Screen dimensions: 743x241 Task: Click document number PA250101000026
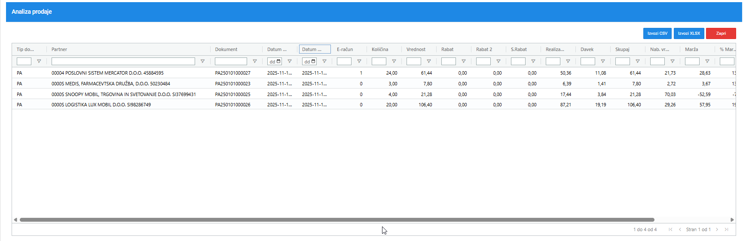point(232,105)
